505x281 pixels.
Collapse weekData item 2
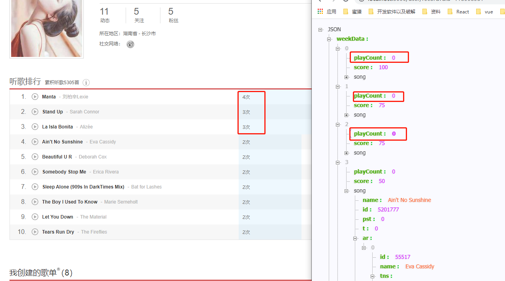(337, 124)
